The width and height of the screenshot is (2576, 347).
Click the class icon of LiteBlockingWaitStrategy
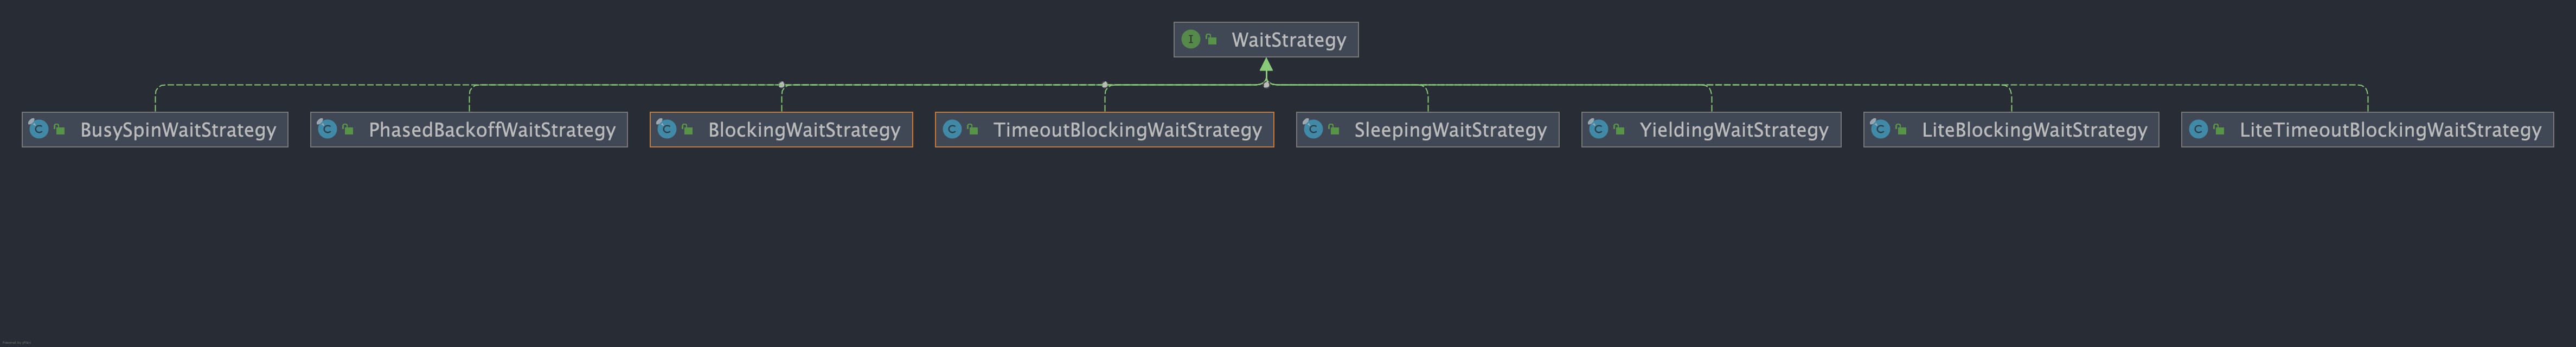point(1880,129)
